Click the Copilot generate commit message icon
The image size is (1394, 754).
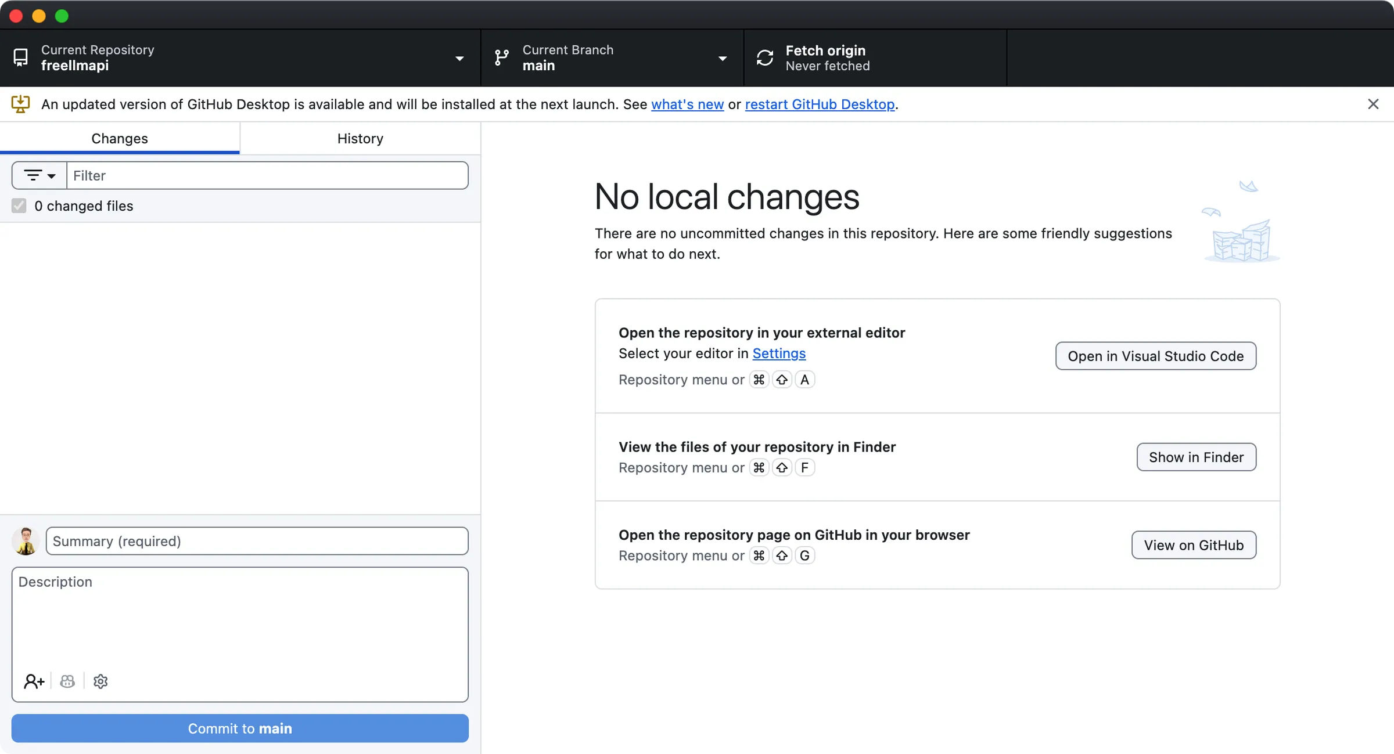click(x=67, y=681)
